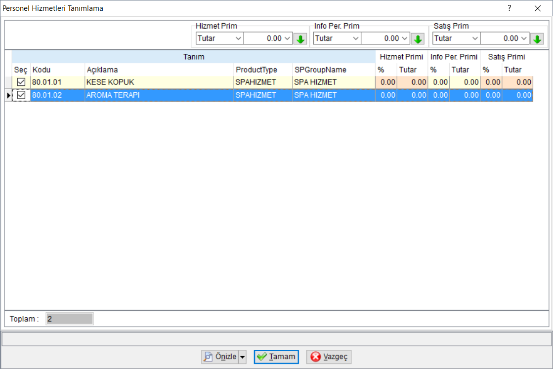
Task: Apply Satış Prim value with green arrow
Action: click(x=537, y=39)
